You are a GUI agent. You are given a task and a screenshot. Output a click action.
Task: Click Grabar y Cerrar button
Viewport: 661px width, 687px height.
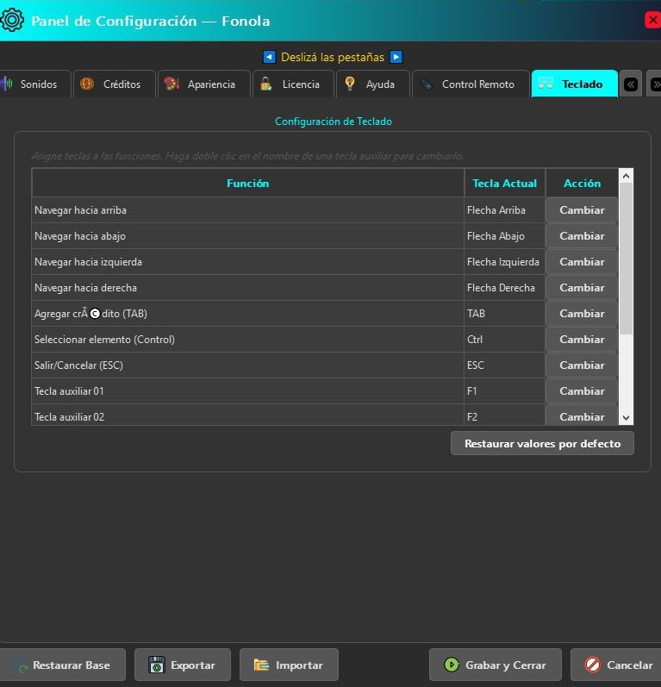[496, 665]
